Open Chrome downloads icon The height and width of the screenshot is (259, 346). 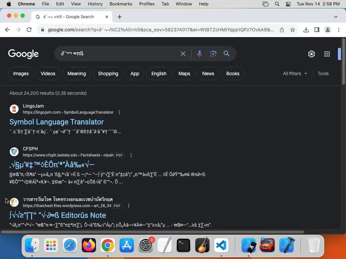coord(306,30)
